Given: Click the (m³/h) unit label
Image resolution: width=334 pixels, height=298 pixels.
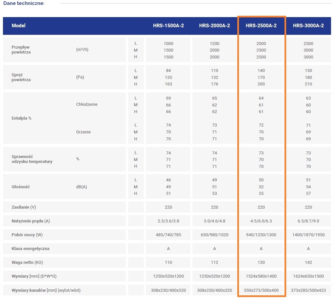Looking at the screenshot, I should click(82, 50).
